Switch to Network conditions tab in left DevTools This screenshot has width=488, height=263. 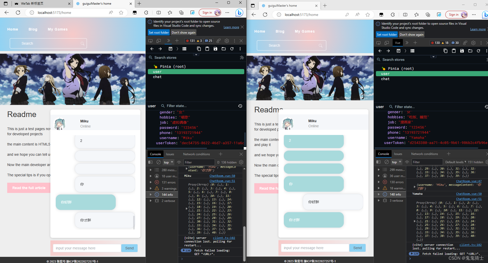(x=196, y=154)
